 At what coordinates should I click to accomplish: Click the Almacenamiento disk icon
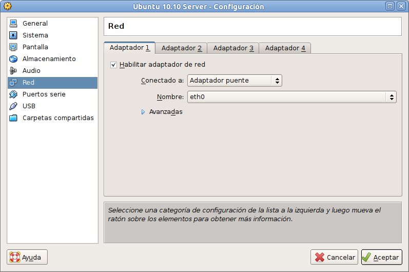coord(13,59)
